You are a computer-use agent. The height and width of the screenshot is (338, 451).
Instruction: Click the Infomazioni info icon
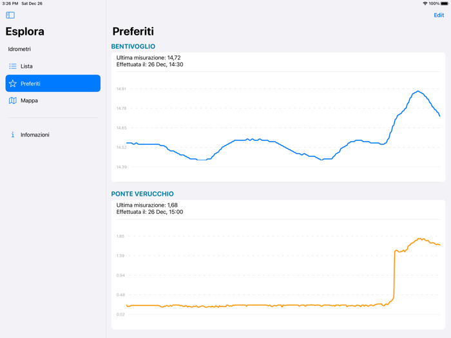point(12,135)
